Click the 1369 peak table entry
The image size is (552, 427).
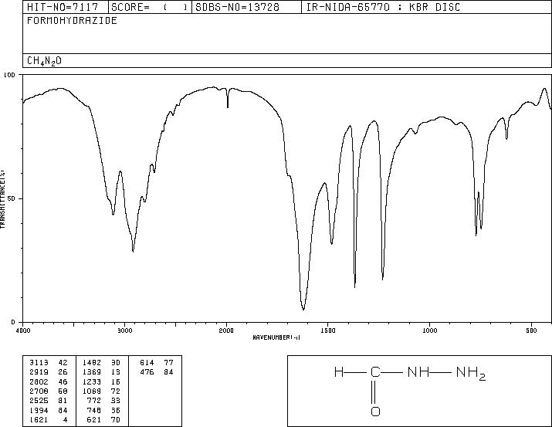click(x=101, y=372)
